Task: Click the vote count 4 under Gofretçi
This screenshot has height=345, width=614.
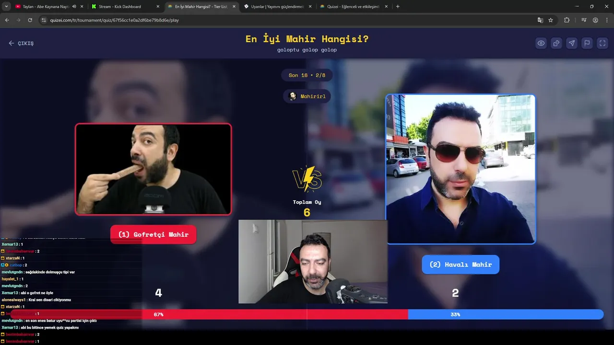Action: click(x=159, y=293)
